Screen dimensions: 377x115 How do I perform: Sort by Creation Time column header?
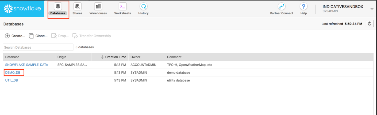point(110,57)
